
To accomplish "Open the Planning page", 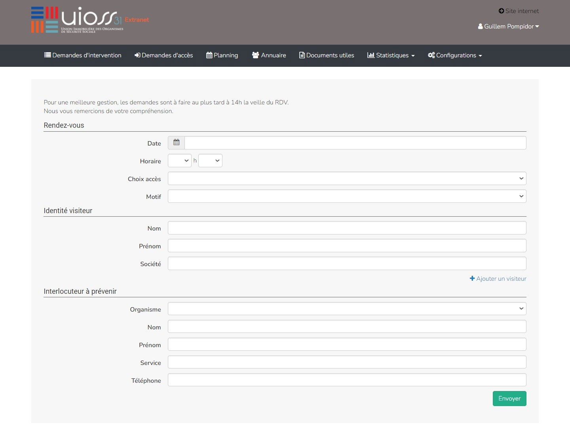I will coord(222,55).
